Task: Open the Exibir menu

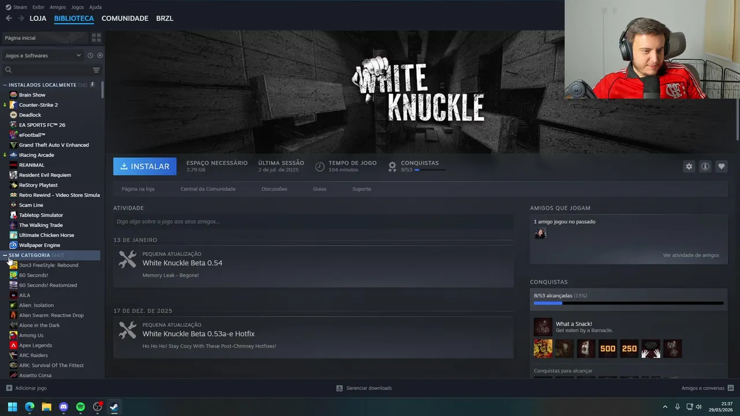Action: 38,8
